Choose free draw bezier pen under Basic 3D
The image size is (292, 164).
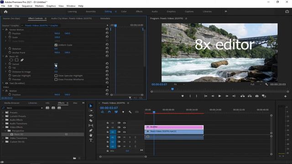(22, 60)
